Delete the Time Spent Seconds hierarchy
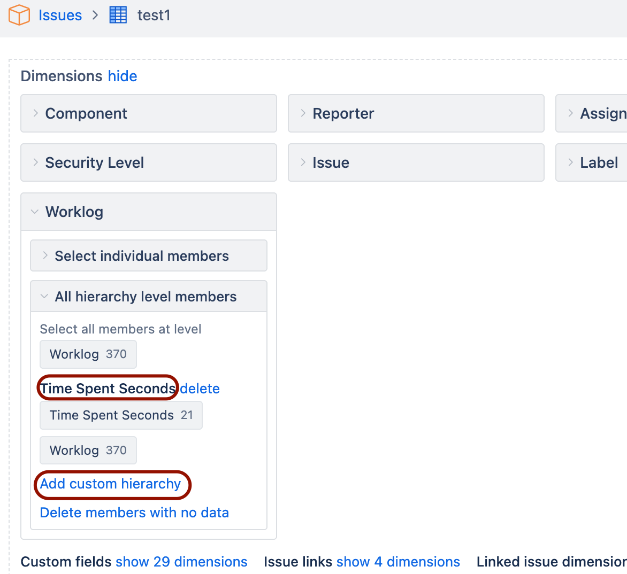This screenshot has width=627, height=574. click(x=200, y=389)
